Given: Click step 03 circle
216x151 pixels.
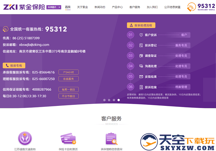Looking at the screenshot, I should point(131,56).
